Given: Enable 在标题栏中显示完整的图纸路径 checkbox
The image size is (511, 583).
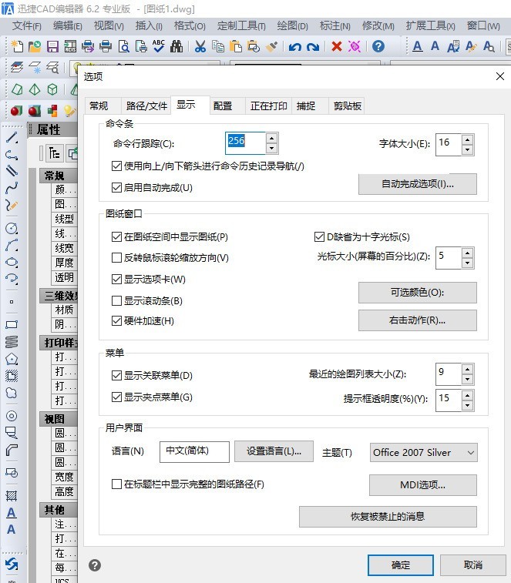Looking at the screenshot, I should click(x=117, y=484).
